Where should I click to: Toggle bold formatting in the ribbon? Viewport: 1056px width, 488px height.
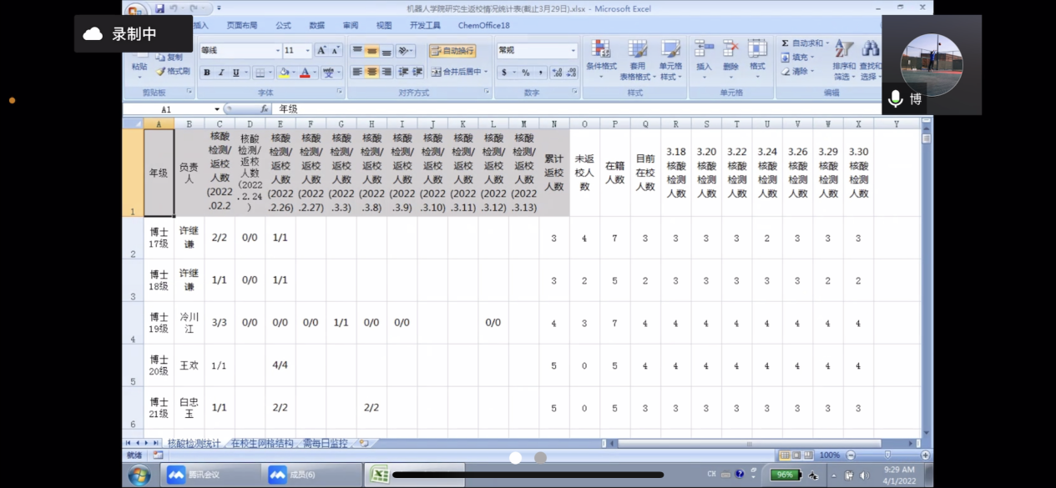pyautogui.click(x=207, y=73)
